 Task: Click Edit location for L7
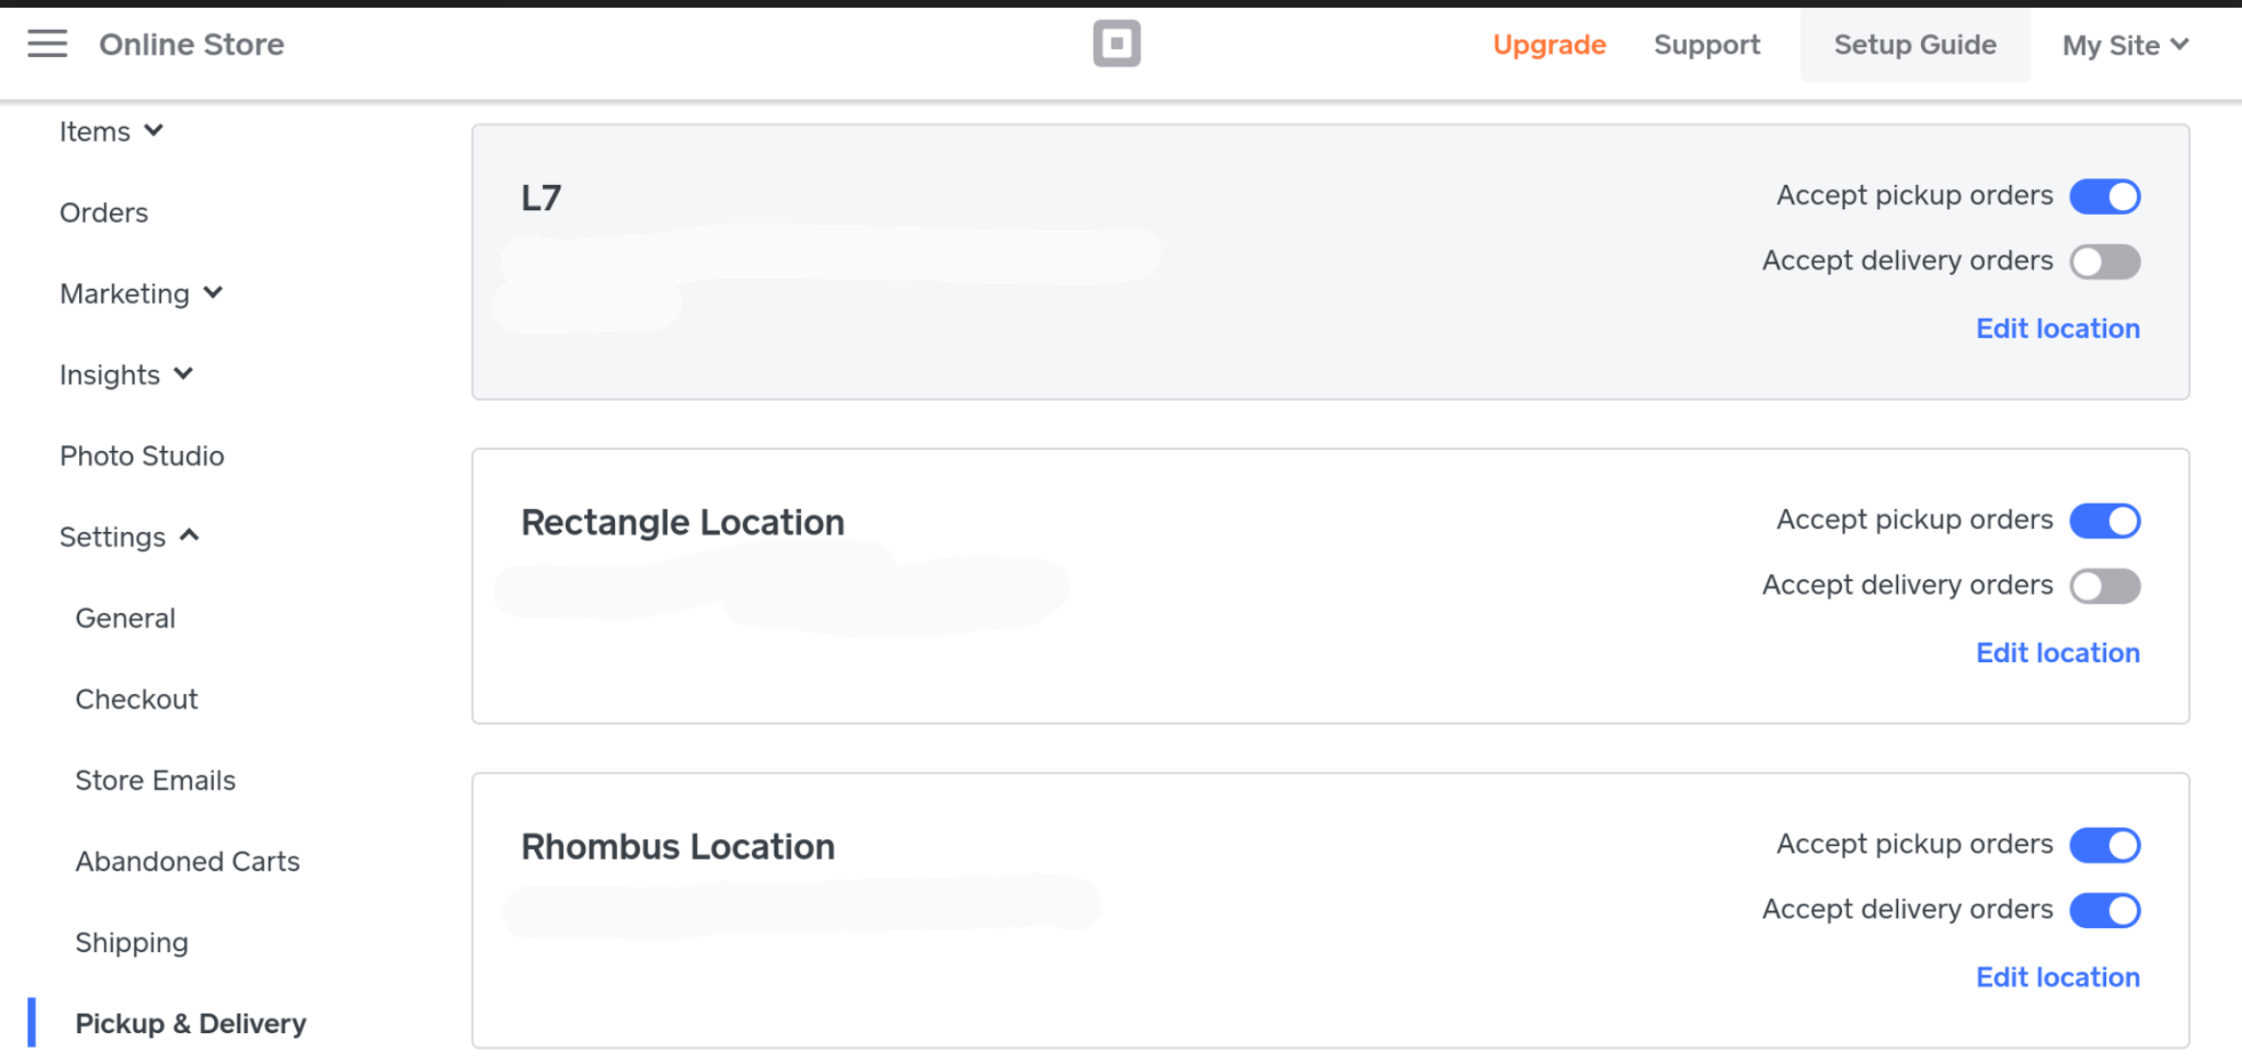[x=2058, y=329]
